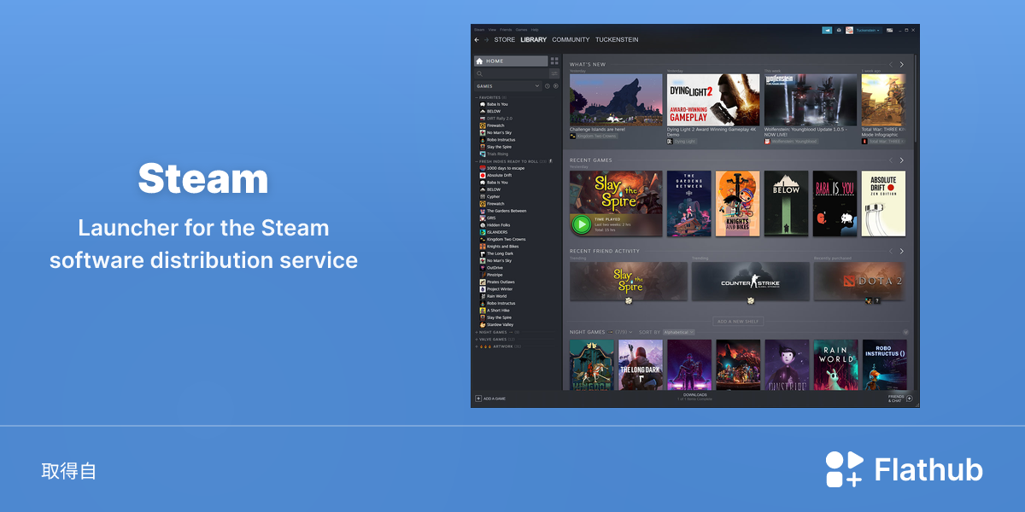Open Wolfenstein Youngblood Update news thumbnail
The image size is (1025, 512).
point(811,100)
